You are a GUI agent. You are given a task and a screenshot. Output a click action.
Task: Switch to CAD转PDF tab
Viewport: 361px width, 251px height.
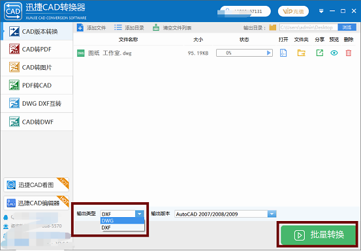(37, 49)
